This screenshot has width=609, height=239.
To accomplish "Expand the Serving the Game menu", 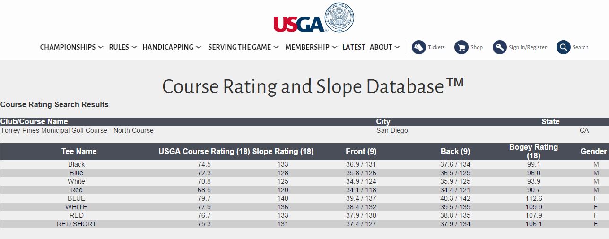I will point(243,47).
